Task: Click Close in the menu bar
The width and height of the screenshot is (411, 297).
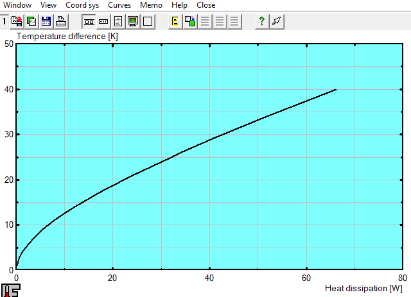Action: click(x=205, y=5)
